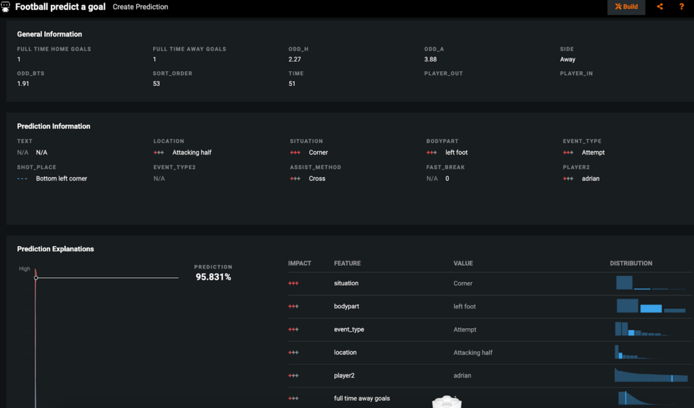Screen dimensions: 694x408
Task: Open the Create Prediction tab
Action: [140, 7]
